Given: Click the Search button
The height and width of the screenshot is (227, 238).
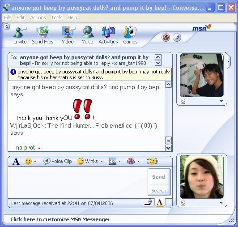Looking at the screenshot, I should (159, 191).
